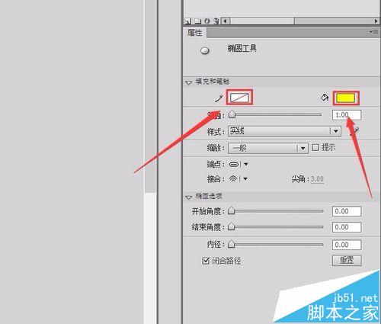
Task: Open the 样式 dropdown showing 实线
Action: click(x=284, y=131)
